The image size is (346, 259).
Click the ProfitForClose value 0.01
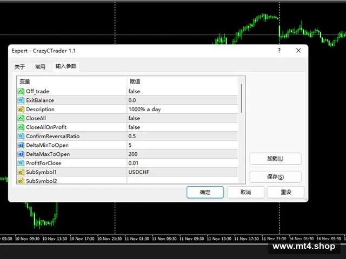tap(134, 163)
